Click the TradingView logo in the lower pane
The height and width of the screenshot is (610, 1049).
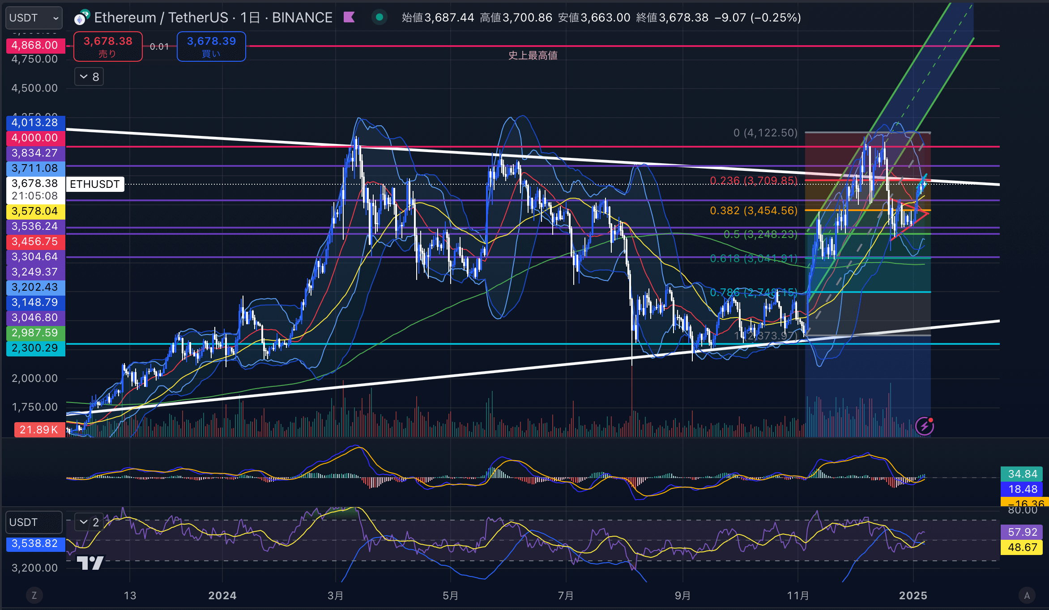click(90, 563)
